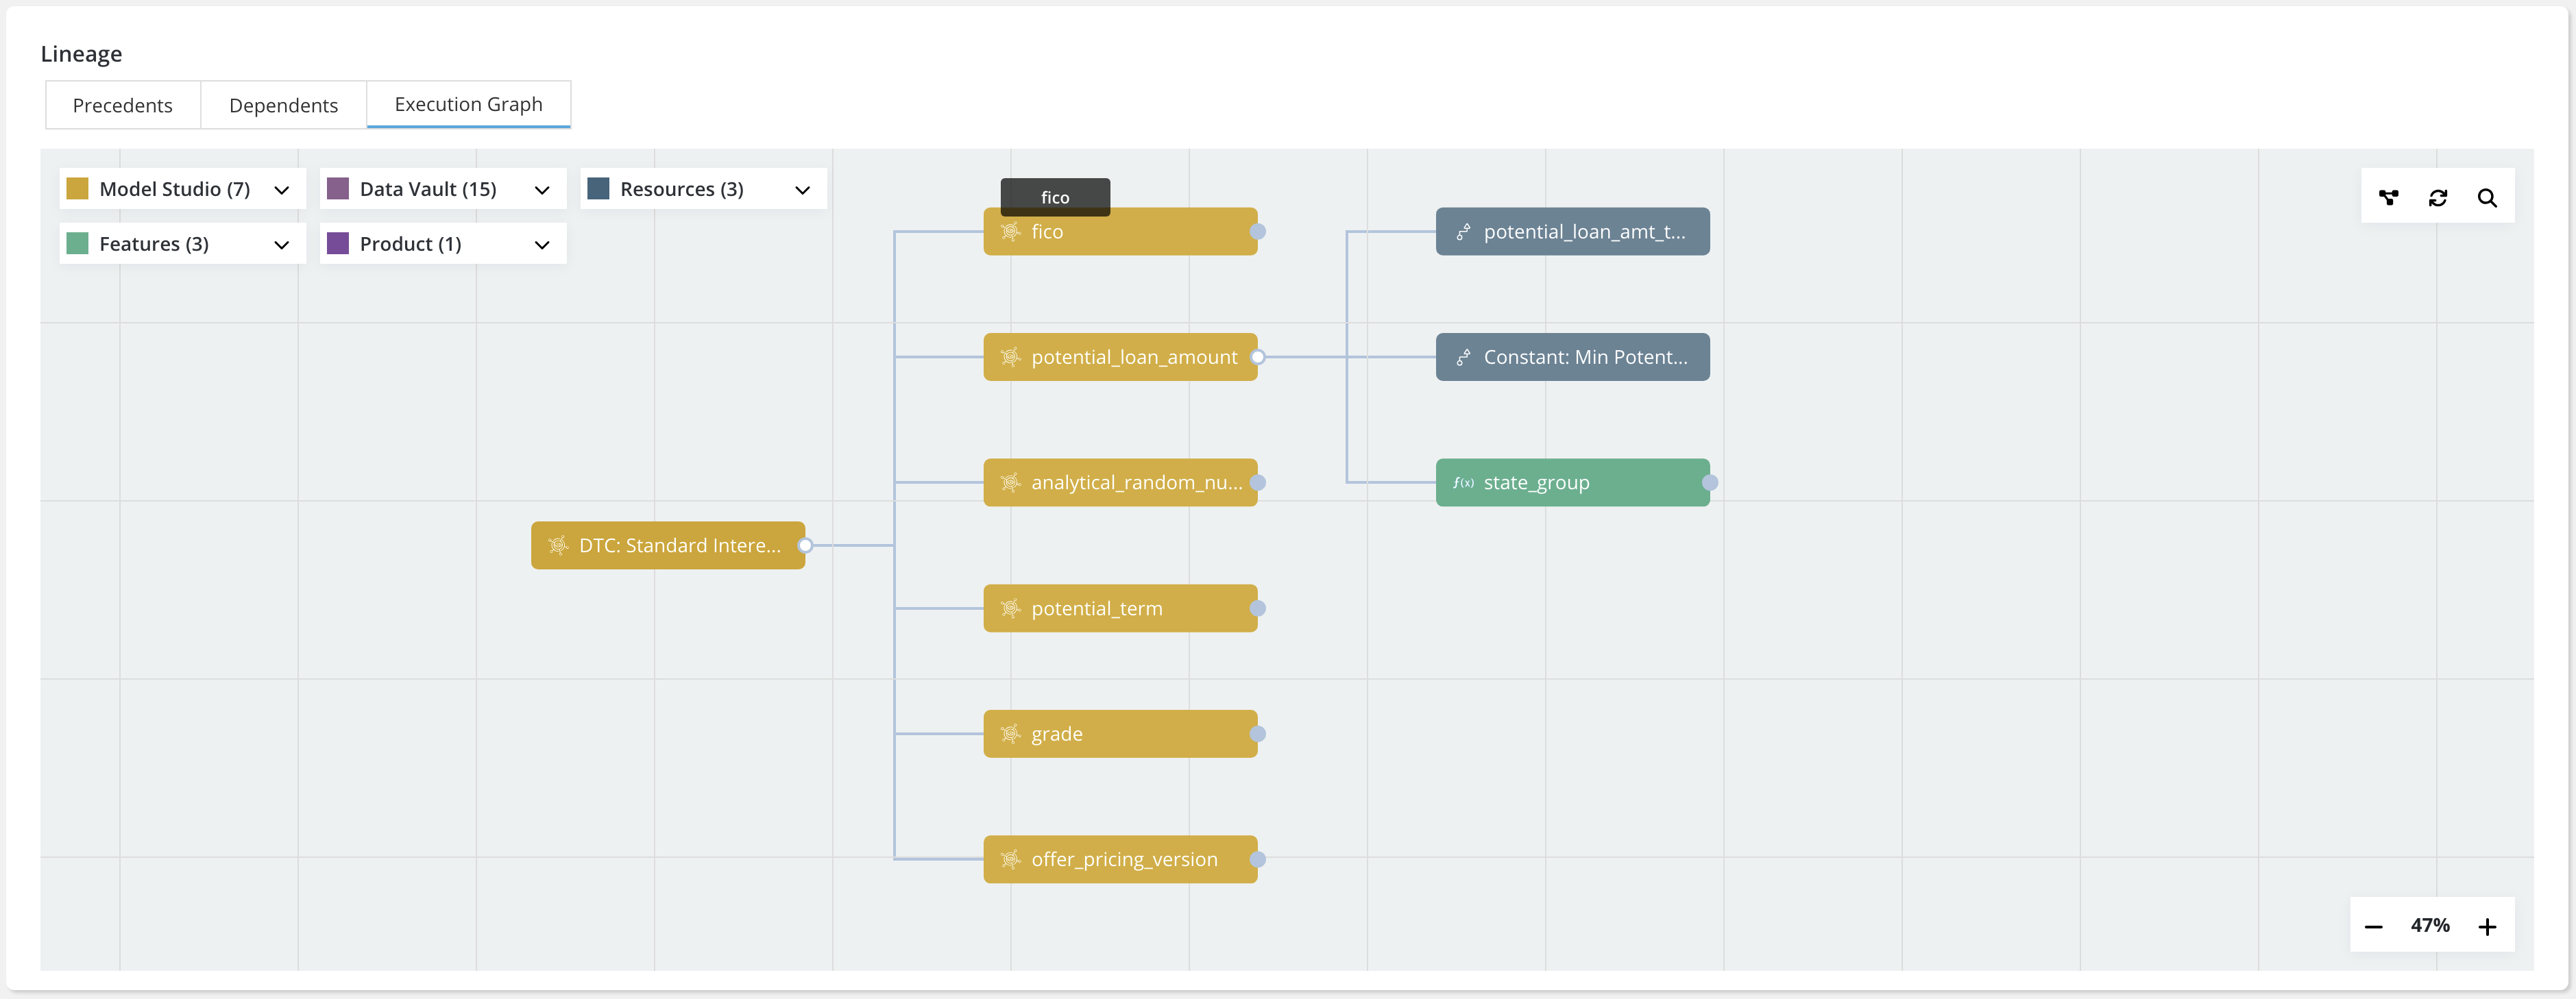Open the graph search magnifier icon
Viewport: 2576px width, 999px height.
point(2487,197)
